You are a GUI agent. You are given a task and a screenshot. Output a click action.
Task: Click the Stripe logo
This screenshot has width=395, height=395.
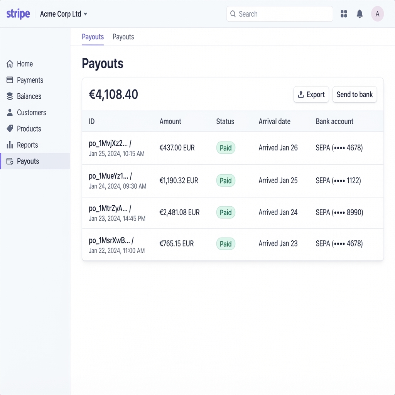[18, 14]
